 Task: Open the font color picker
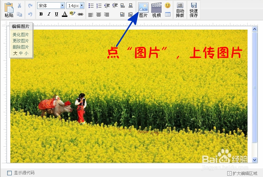point(65,14)
